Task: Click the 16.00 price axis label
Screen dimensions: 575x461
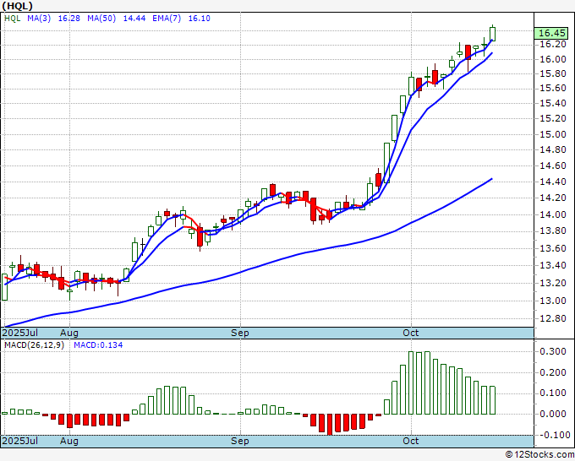Action: click(x=553, y=59)
